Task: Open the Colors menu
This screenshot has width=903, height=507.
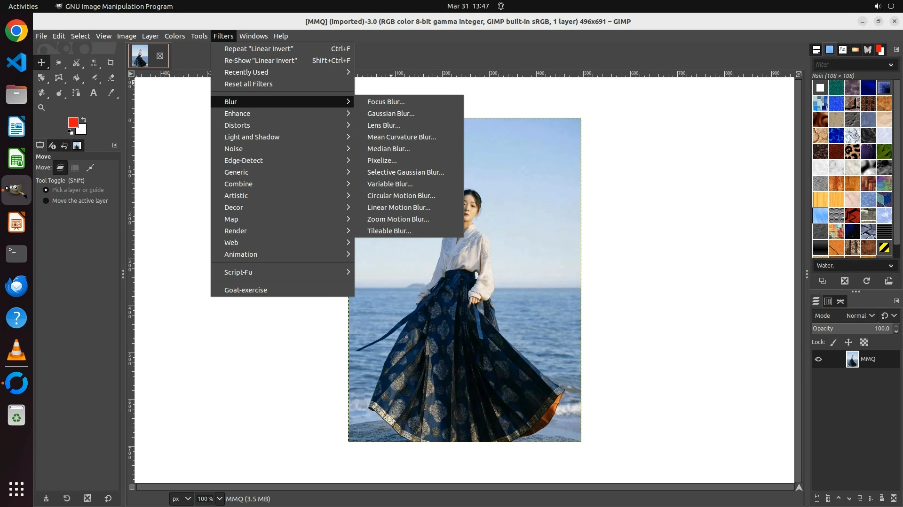Action: (174, 36)
